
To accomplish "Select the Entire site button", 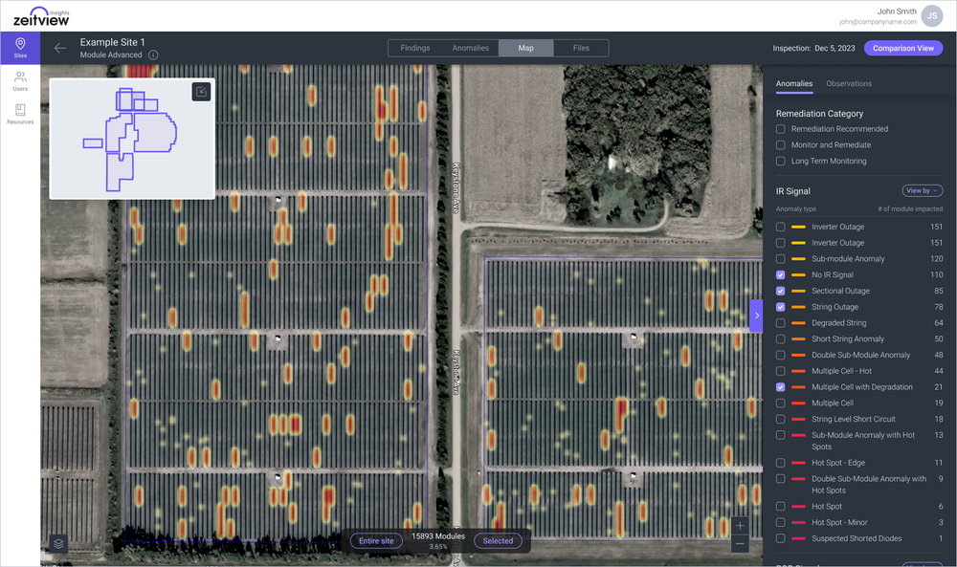I will [376, 540].
